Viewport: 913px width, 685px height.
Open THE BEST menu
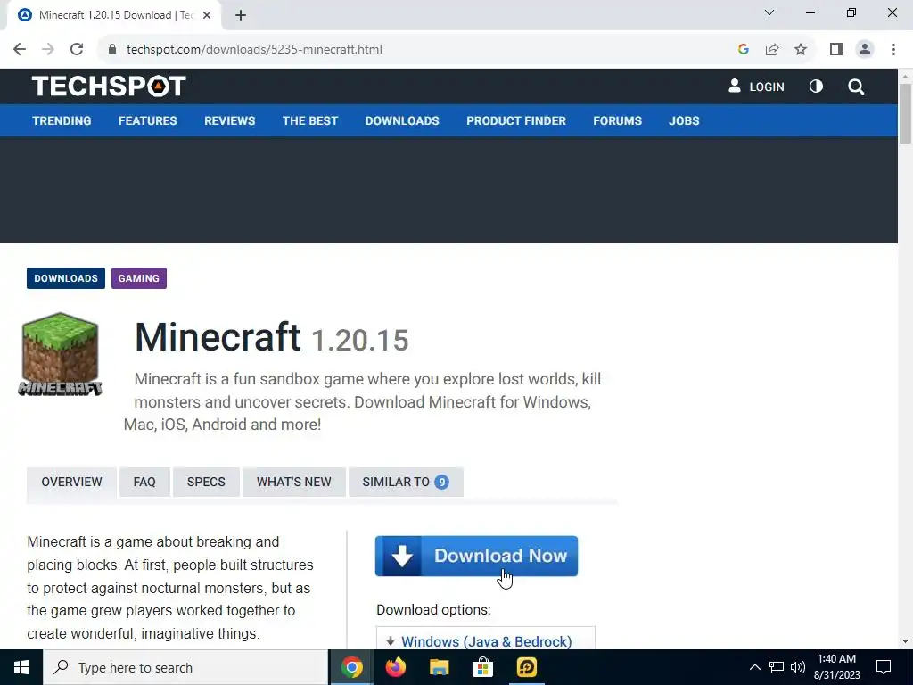pos(309,120)
